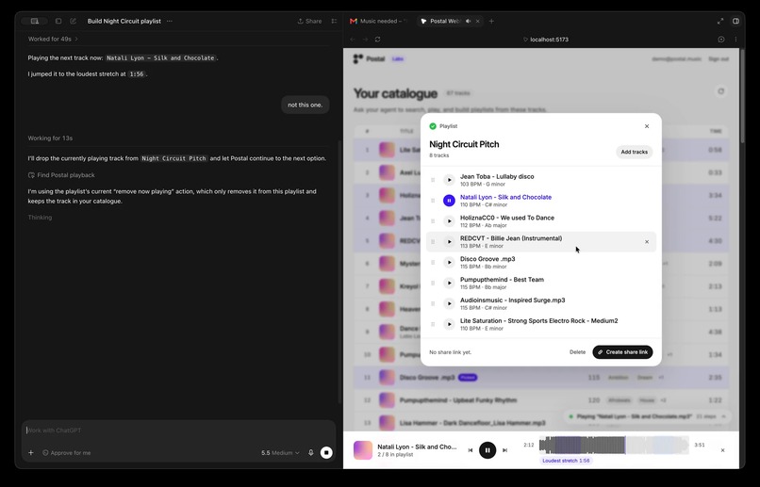Viewport: 760px width, 487px height.
Task: Seek within the waveform progress bar
Action: (614, 445)
